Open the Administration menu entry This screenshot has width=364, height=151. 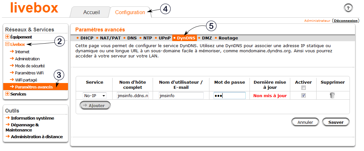click(27, 59)
